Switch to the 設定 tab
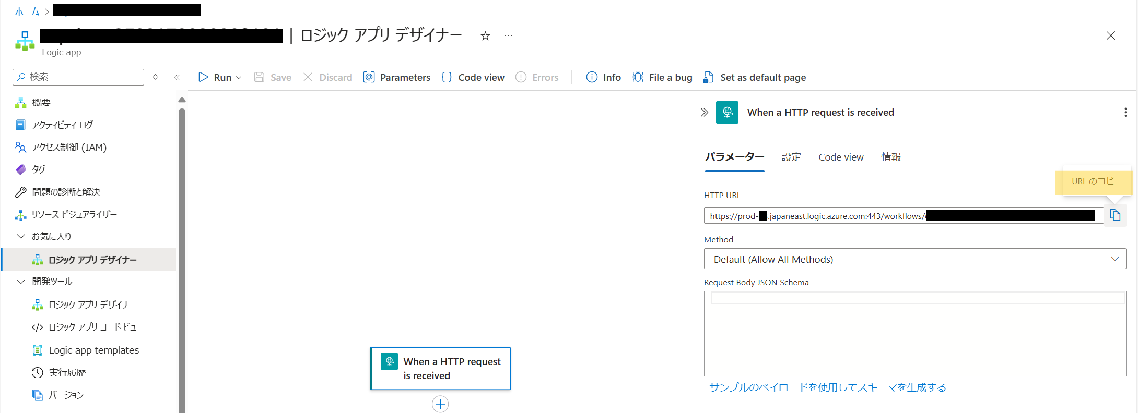Image resolution: width=1138 pixels, height=413 pixels. [791, 157]
